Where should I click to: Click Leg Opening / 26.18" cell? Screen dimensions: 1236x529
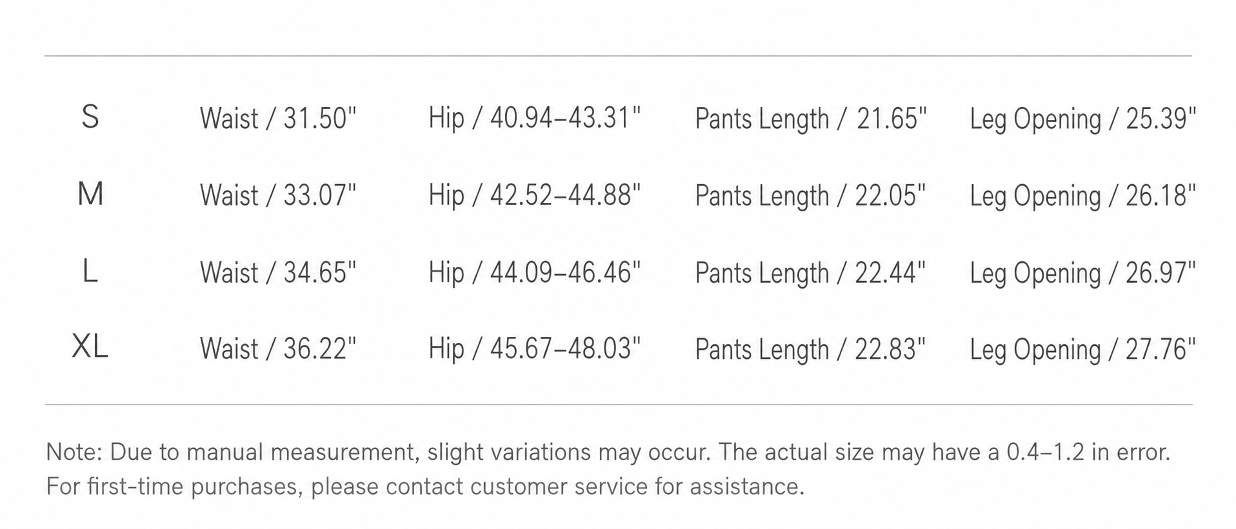[x=1083, y=197]
